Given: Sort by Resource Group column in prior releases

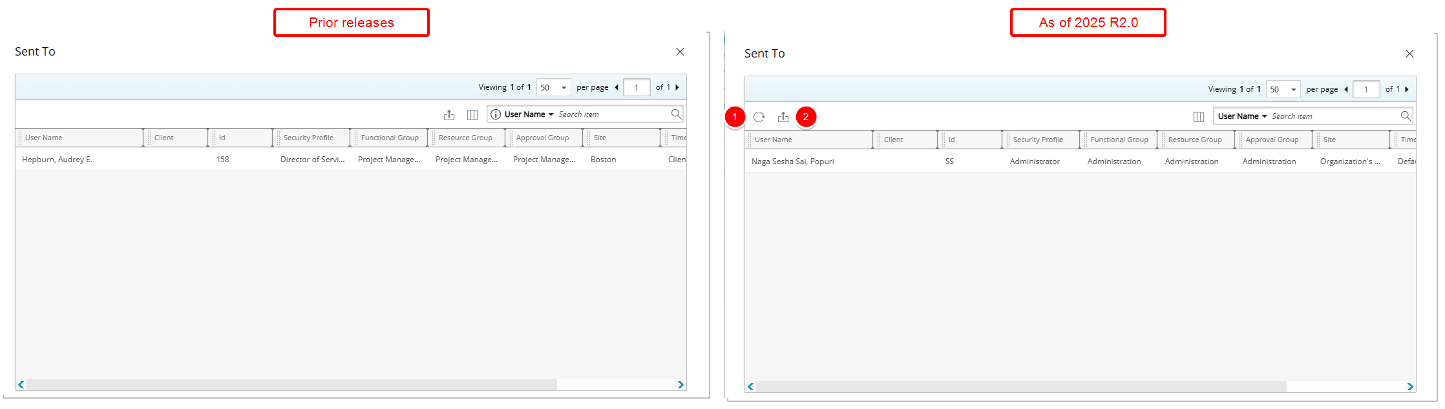Looking at the screenshot, I should (x=465, y=138).
